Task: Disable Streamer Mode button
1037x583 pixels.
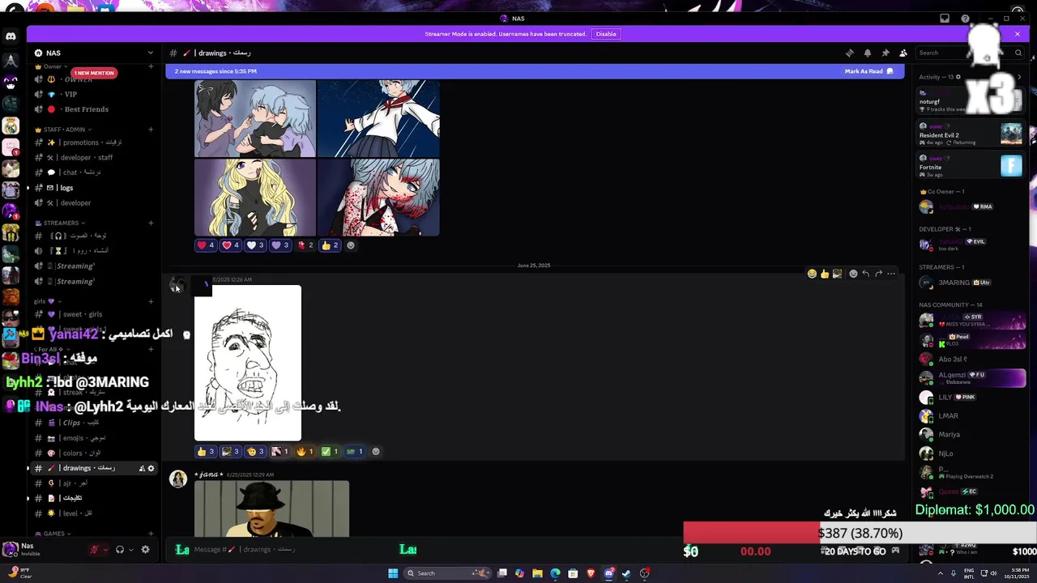Action: pyautogui.click(x=606, y=34)
